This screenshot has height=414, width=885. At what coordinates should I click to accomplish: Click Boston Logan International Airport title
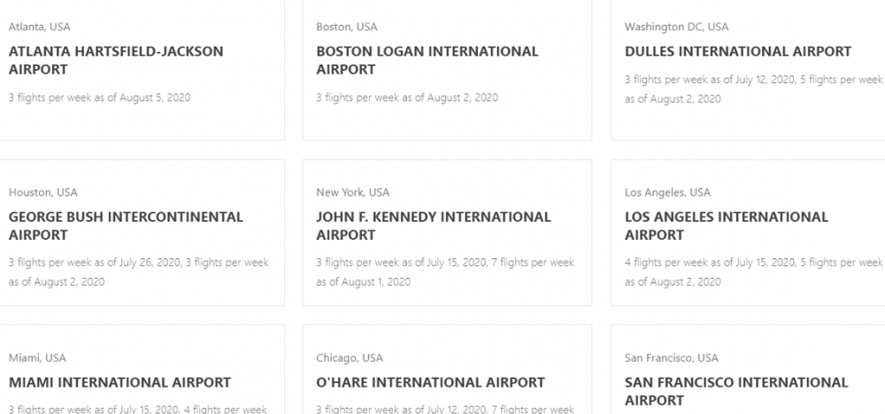[427, 60]
